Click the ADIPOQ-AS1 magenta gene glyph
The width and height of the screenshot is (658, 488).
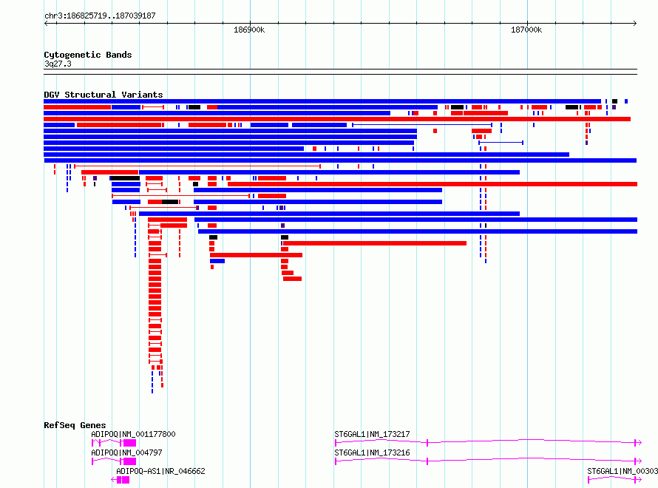pyautogui.click(x=121, y=480)
